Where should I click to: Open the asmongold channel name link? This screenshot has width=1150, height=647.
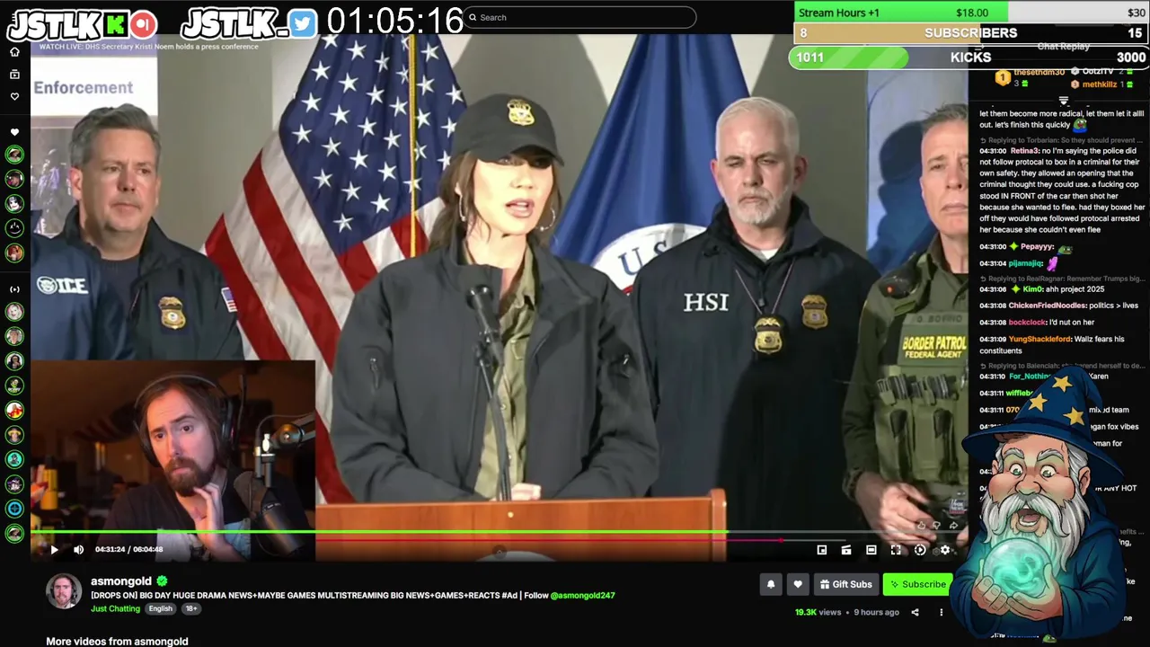pyautogui.click(x=121, y=581)
